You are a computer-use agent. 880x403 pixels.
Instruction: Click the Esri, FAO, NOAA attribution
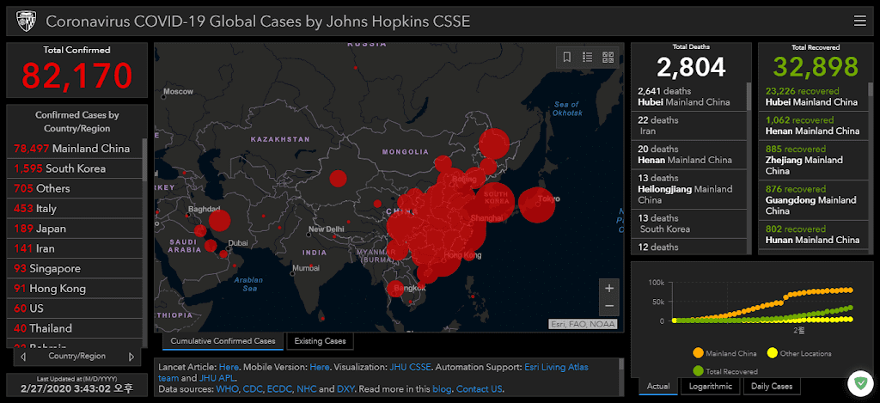583,324
